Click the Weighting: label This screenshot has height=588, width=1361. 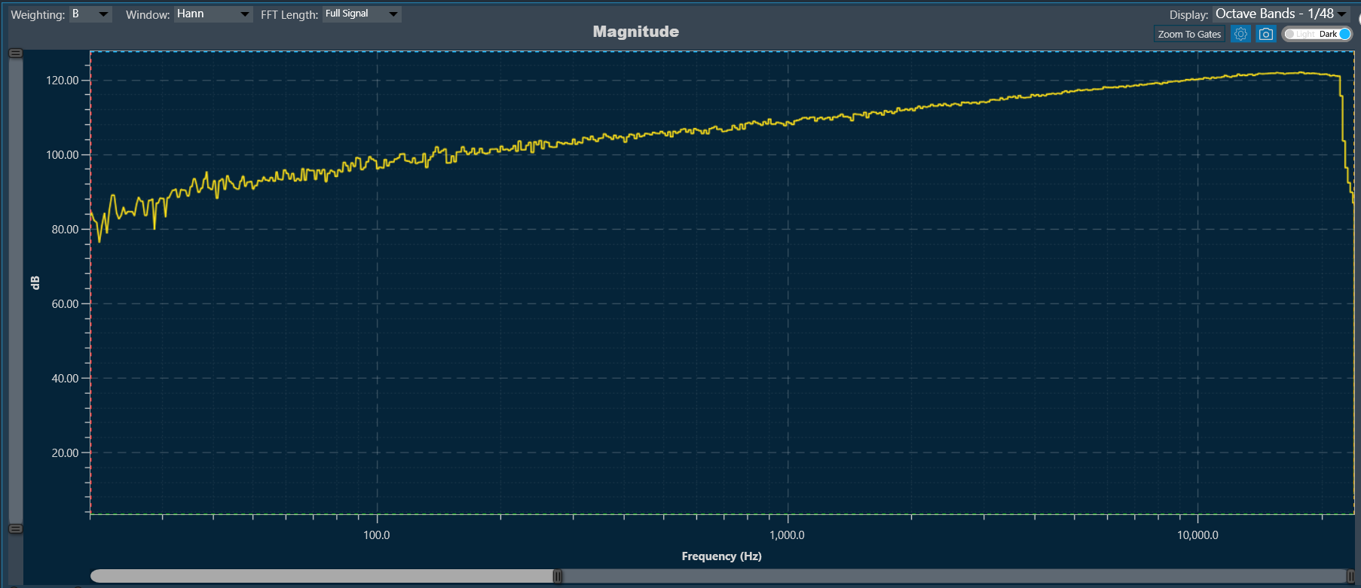click(38, 15)
